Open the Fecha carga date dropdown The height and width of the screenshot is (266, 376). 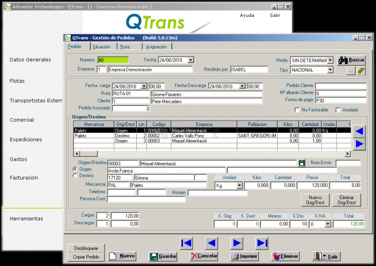[144, 86]
